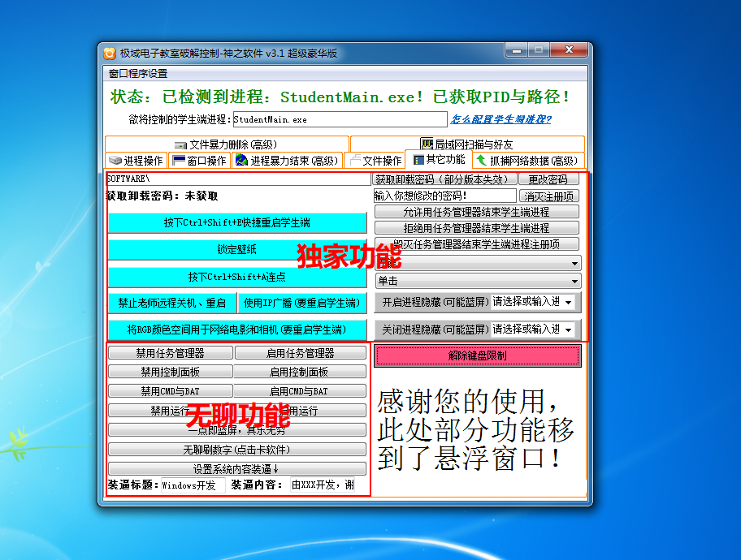The height and width of the screenshot is (560, 741).
Task: Open the 窗口程序设置 menu
Action: 138,74
